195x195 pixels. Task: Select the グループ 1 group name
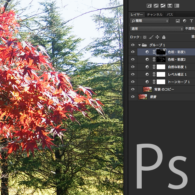tap(157, 45)
